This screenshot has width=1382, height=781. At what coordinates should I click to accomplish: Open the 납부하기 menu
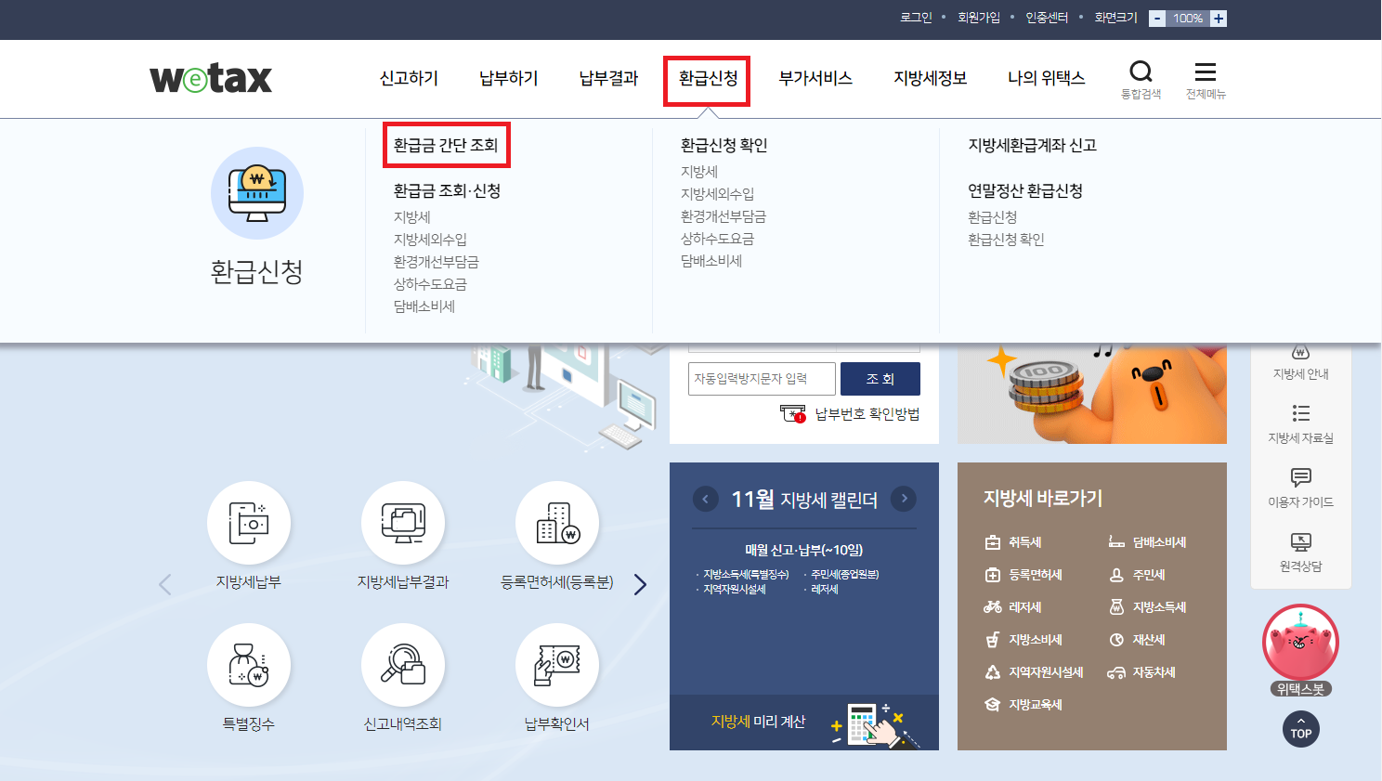tap(509, 78)
